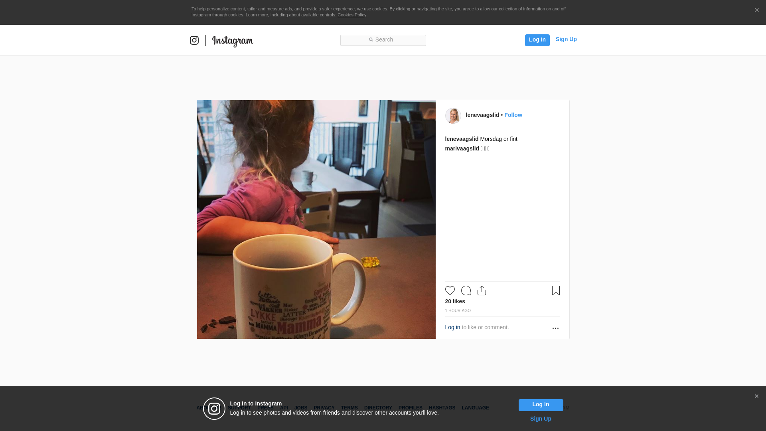Dismiss the cookie notice banner
The image size is (766, 431).
756,10
